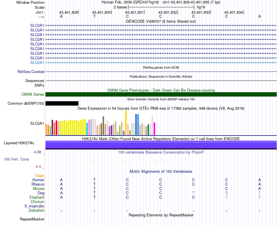
Task: Select the black dbSNP variant block
Action: [x=62, y=103]
